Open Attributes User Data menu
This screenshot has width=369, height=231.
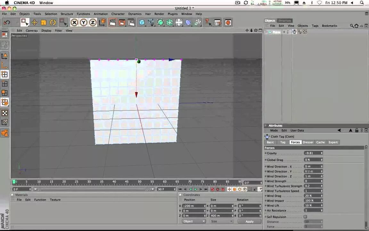[297, 130]
